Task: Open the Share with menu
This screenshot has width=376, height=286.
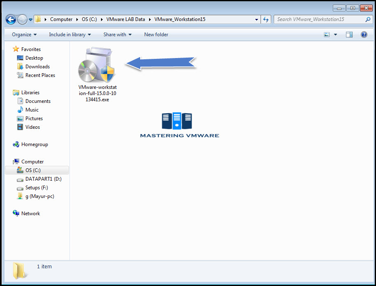Action: (x=117, y=35)
